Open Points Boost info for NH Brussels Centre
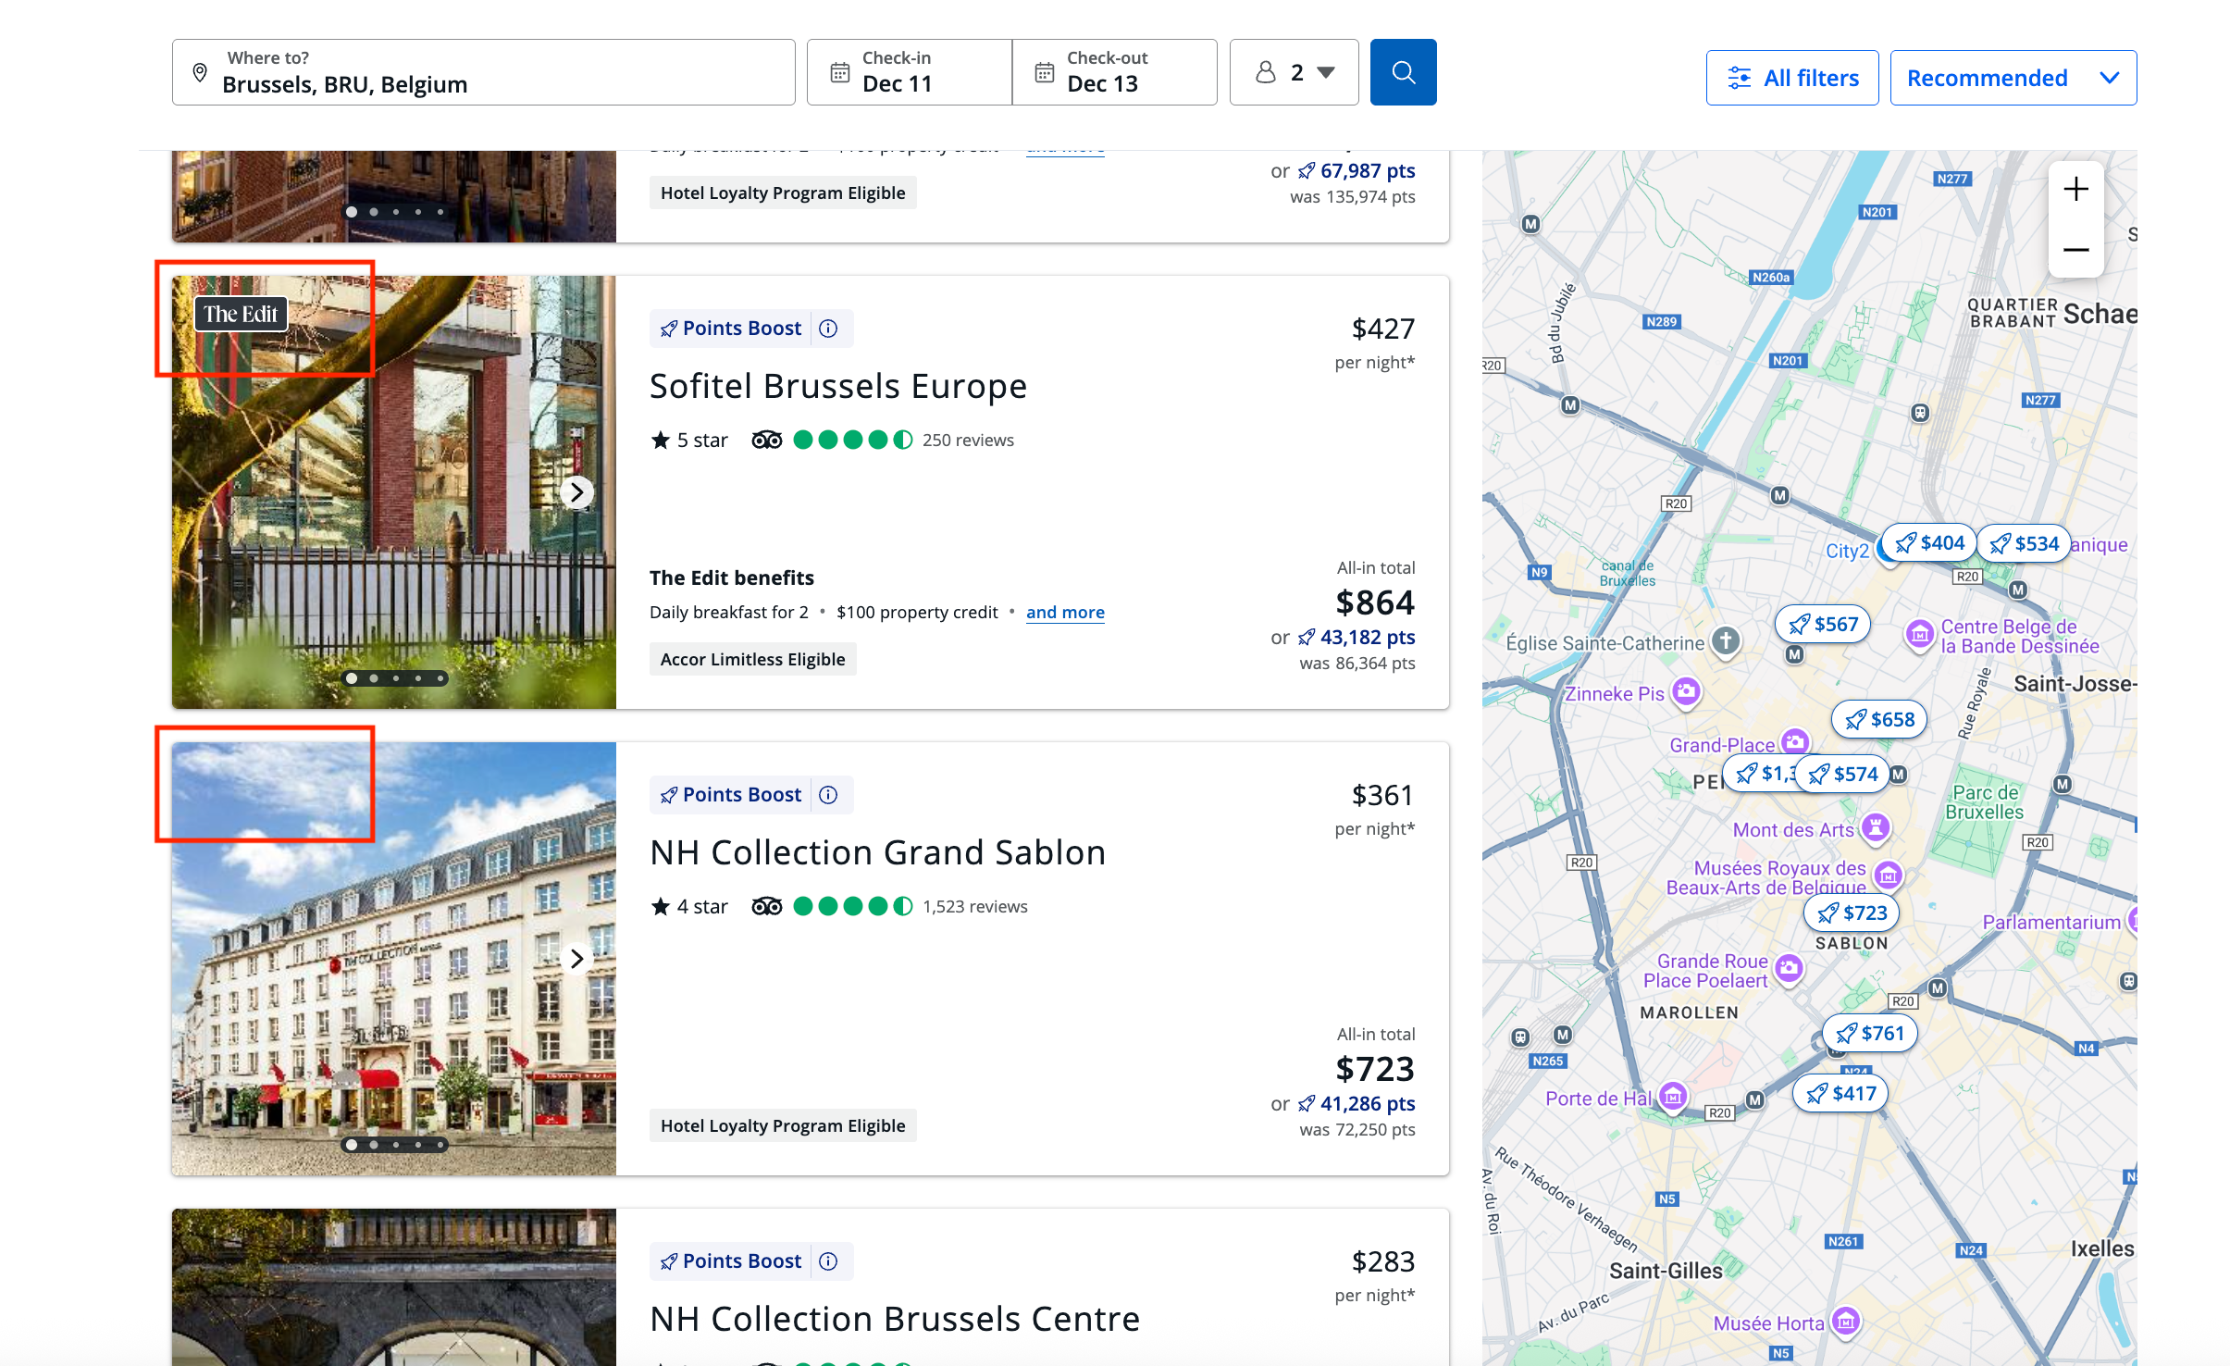 [x=828, y=1261]
